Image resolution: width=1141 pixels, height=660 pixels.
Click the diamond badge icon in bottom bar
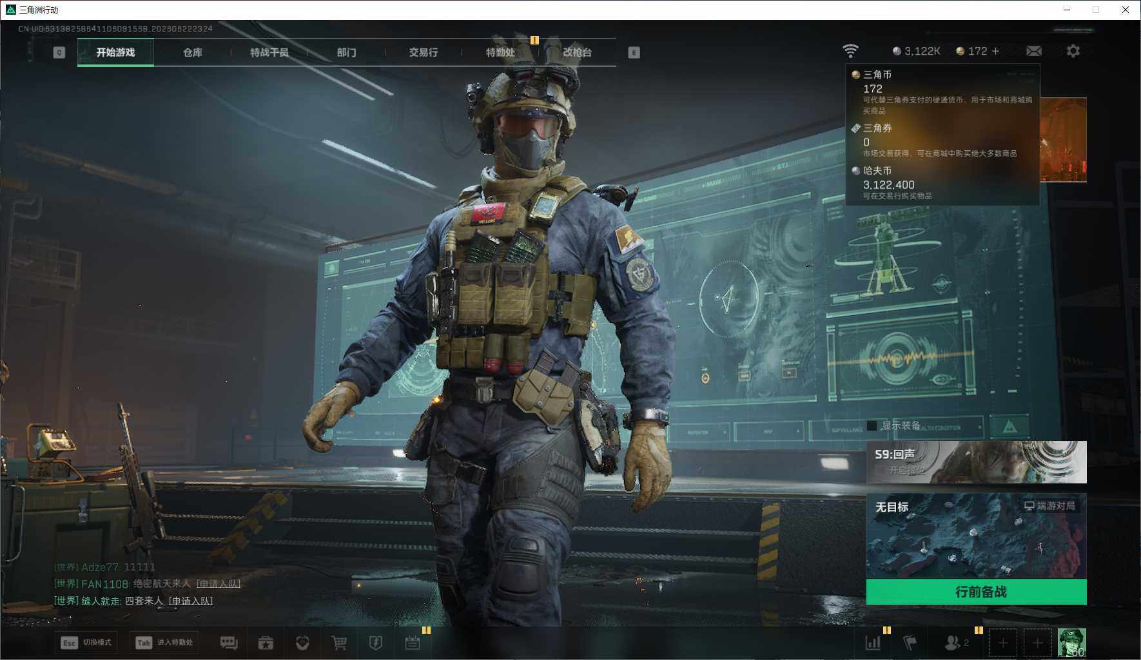tap(302, 643)
